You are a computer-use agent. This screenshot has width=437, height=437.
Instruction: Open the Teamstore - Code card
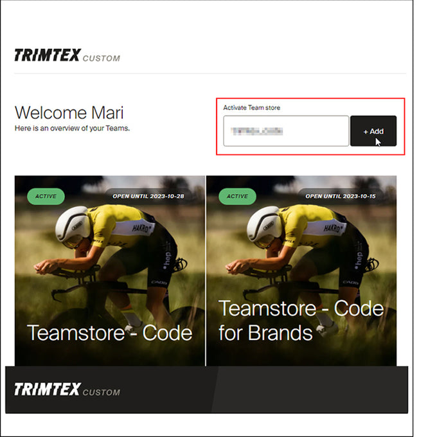[110, 271]
